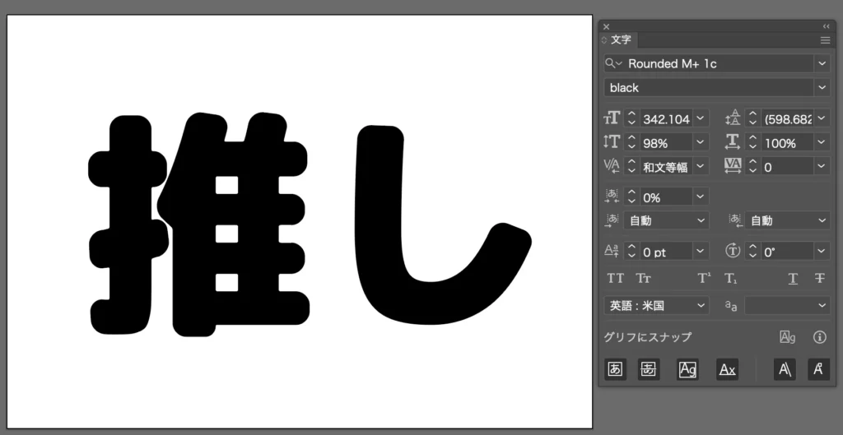Click the kerning V/A icon

pos(612,166)
